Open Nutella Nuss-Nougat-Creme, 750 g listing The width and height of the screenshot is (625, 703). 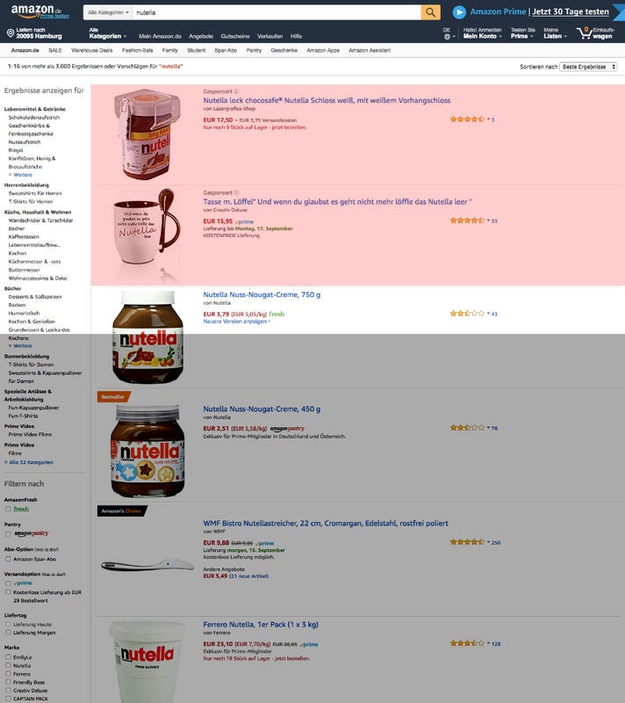pos(262,294)
